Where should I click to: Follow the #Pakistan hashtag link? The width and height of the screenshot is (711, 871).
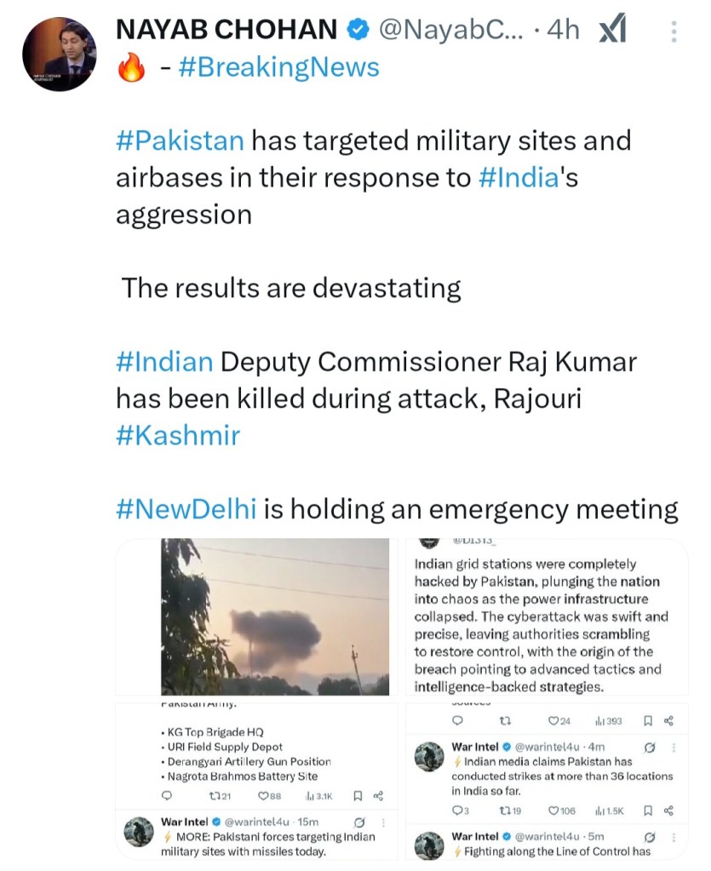[180, 139]
